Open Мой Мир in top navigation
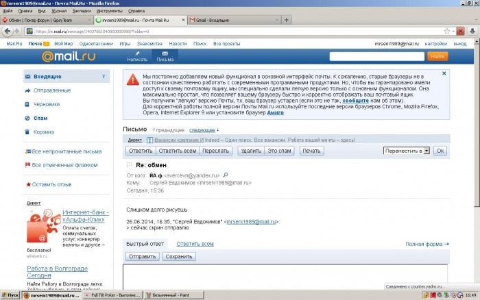 pyautogui.click(x=63, y=44)
